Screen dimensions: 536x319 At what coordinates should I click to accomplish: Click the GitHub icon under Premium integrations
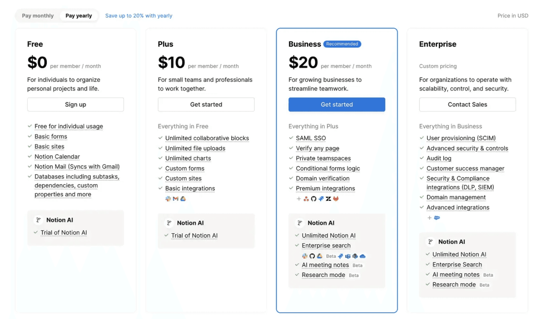point(313,199)
